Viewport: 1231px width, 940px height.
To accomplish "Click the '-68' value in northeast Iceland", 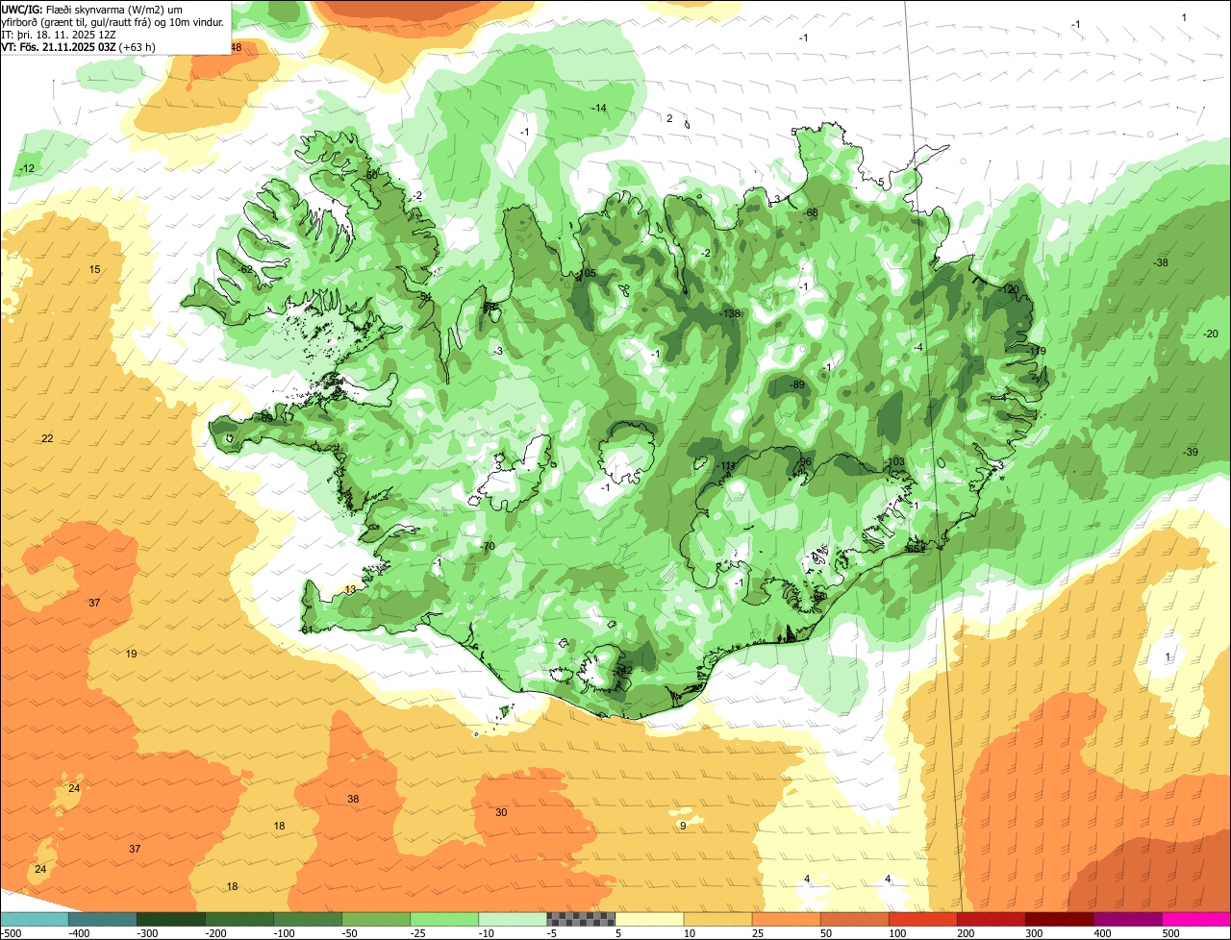I will coord(810,212).
